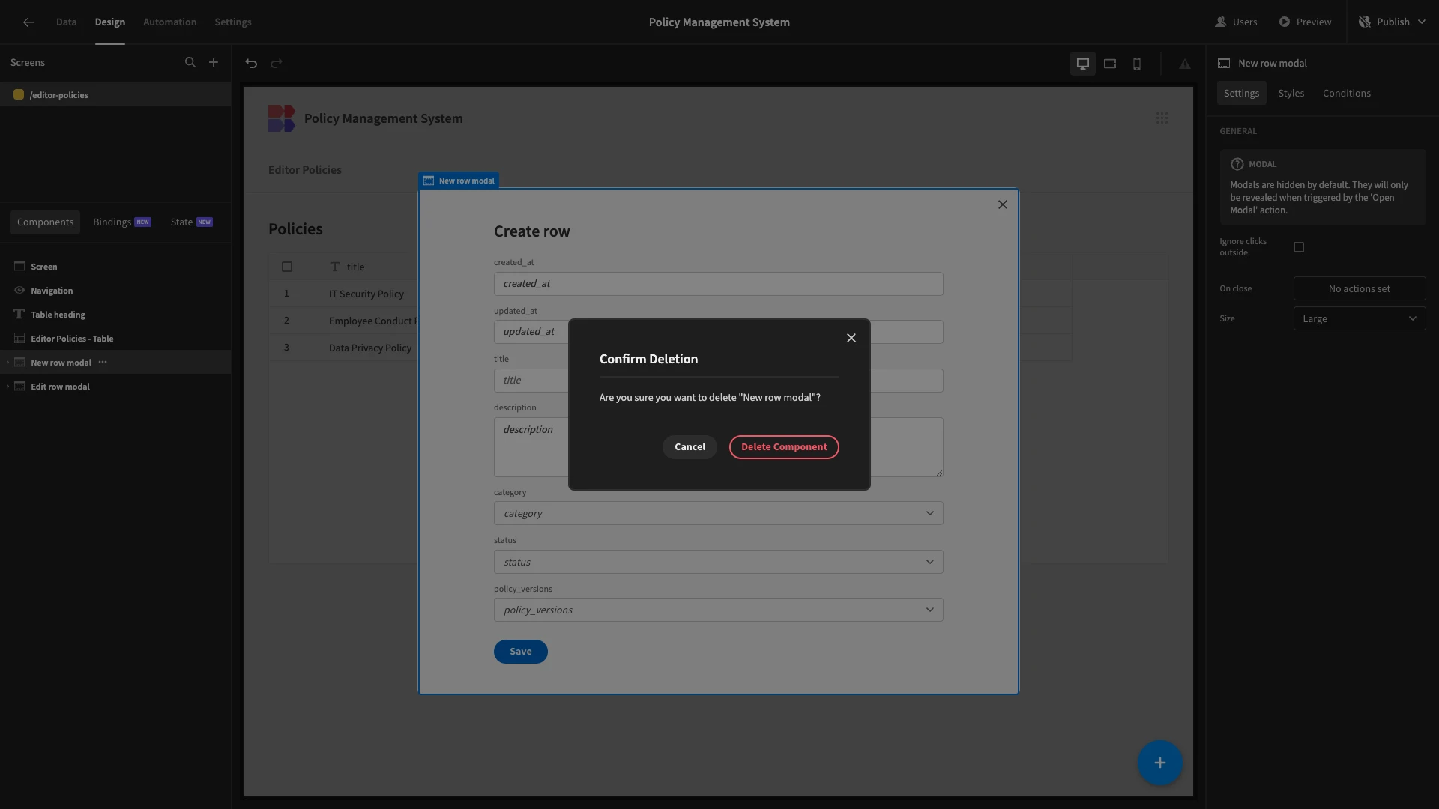Close the Create row modal
Screen dimensions: 1439x809
click(x=1003, y=204)
